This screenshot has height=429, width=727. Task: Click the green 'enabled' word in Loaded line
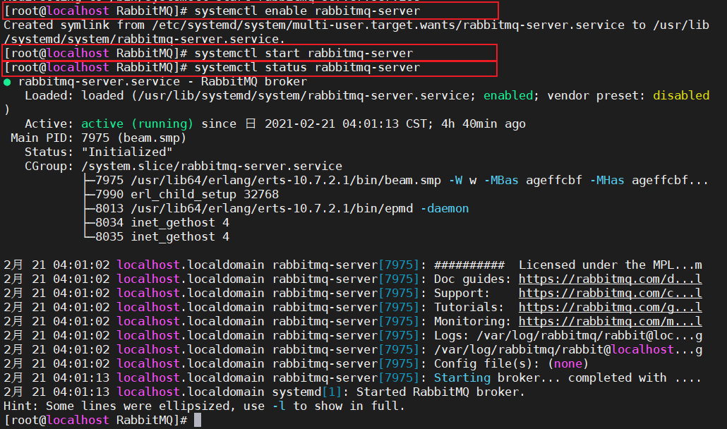coord(508,95)
